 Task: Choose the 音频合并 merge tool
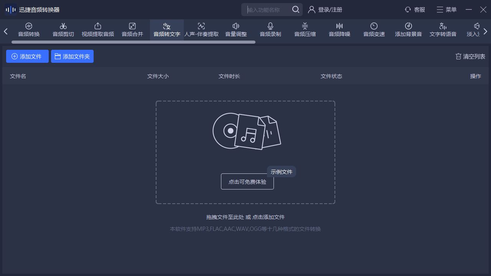click(x=132, y=30)
